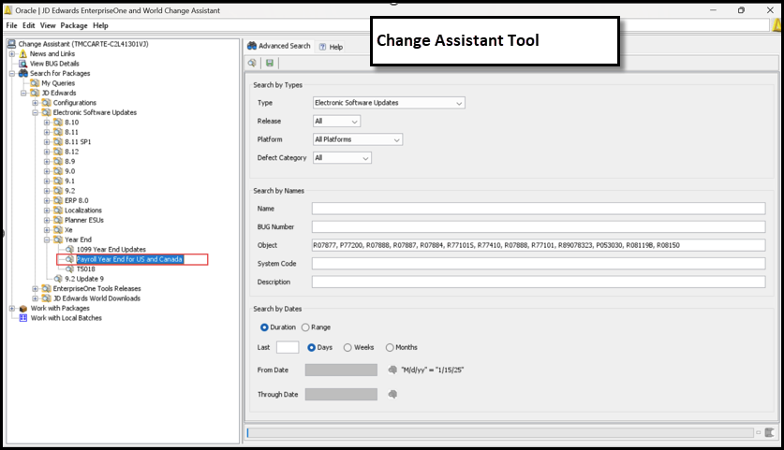The width and height of the screenshot is (784, 450).
Task: Click the JD Edwards folder icon
Action: pos(35,93)
